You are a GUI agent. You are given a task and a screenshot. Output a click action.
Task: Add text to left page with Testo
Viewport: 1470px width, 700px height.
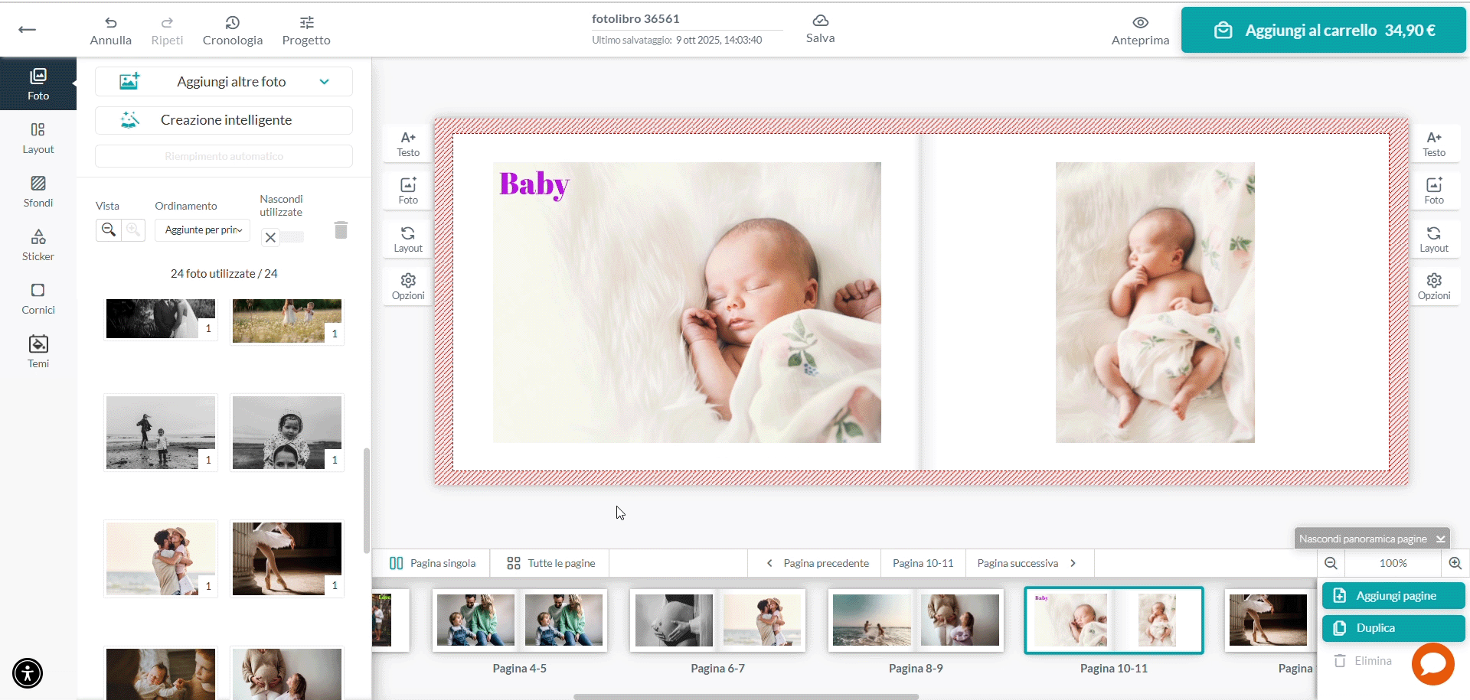[408, 143]
